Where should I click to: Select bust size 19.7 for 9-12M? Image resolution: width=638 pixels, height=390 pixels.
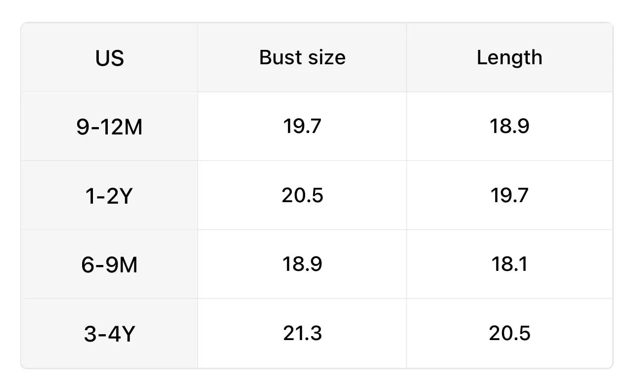[x=302, y=126]
